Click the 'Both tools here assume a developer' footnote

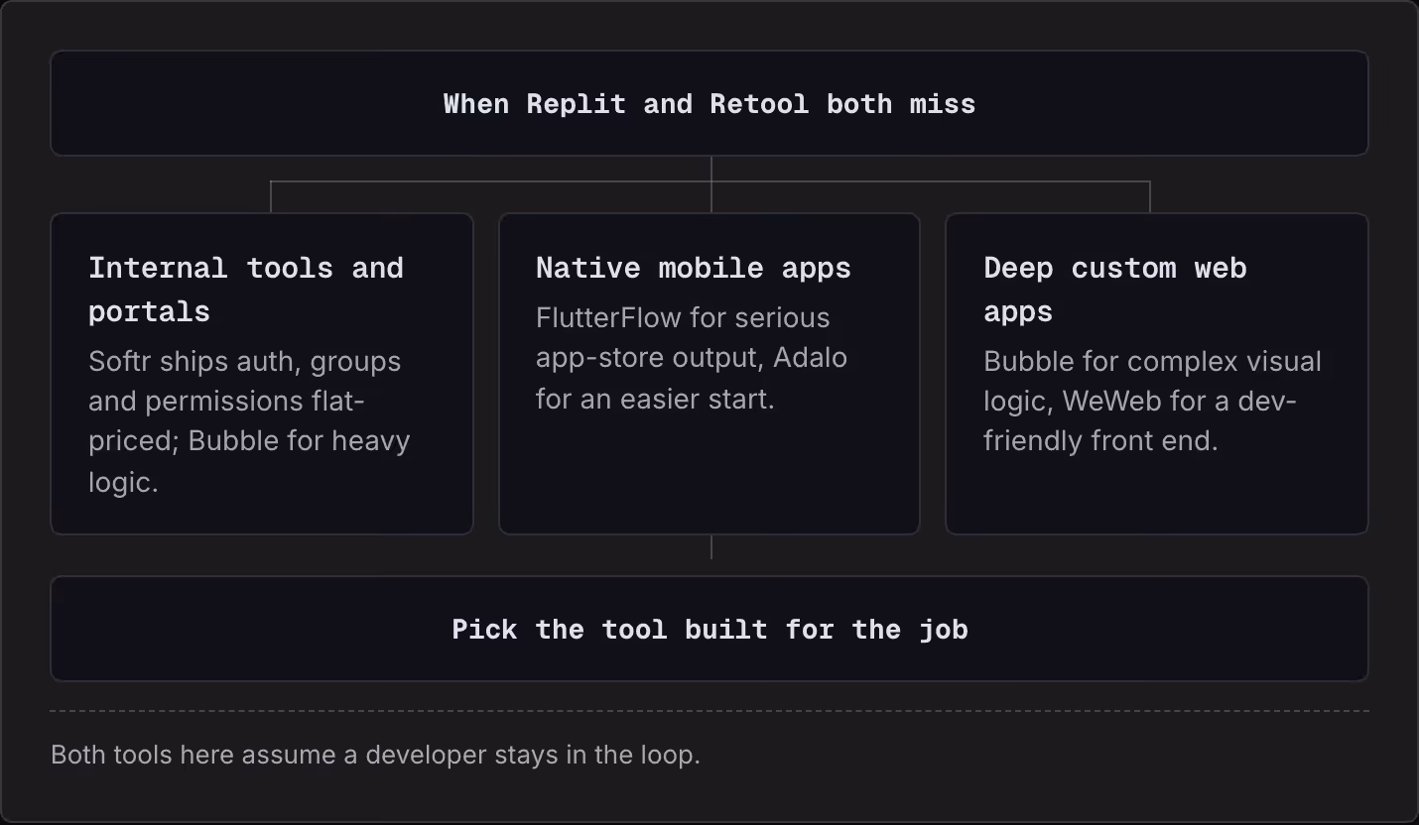[x=375, y=755]
